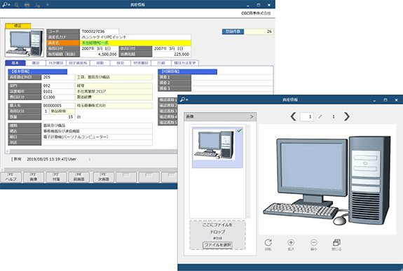Open the 移動 tab

(100, 63)
